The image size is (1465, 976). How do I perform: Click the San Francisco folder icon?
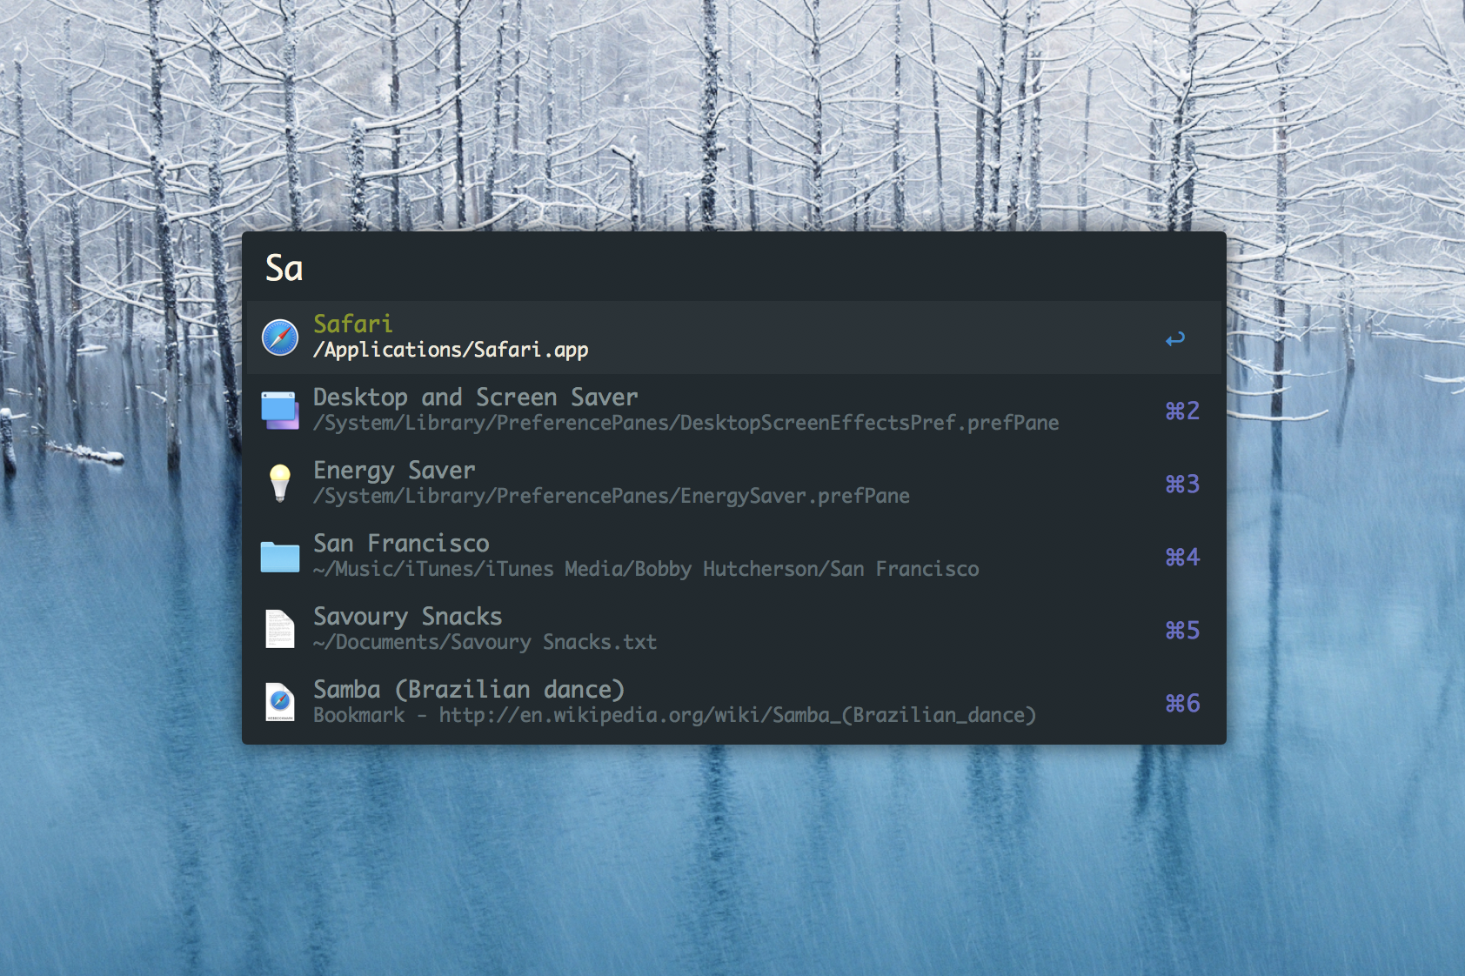[x=280, y=557]
